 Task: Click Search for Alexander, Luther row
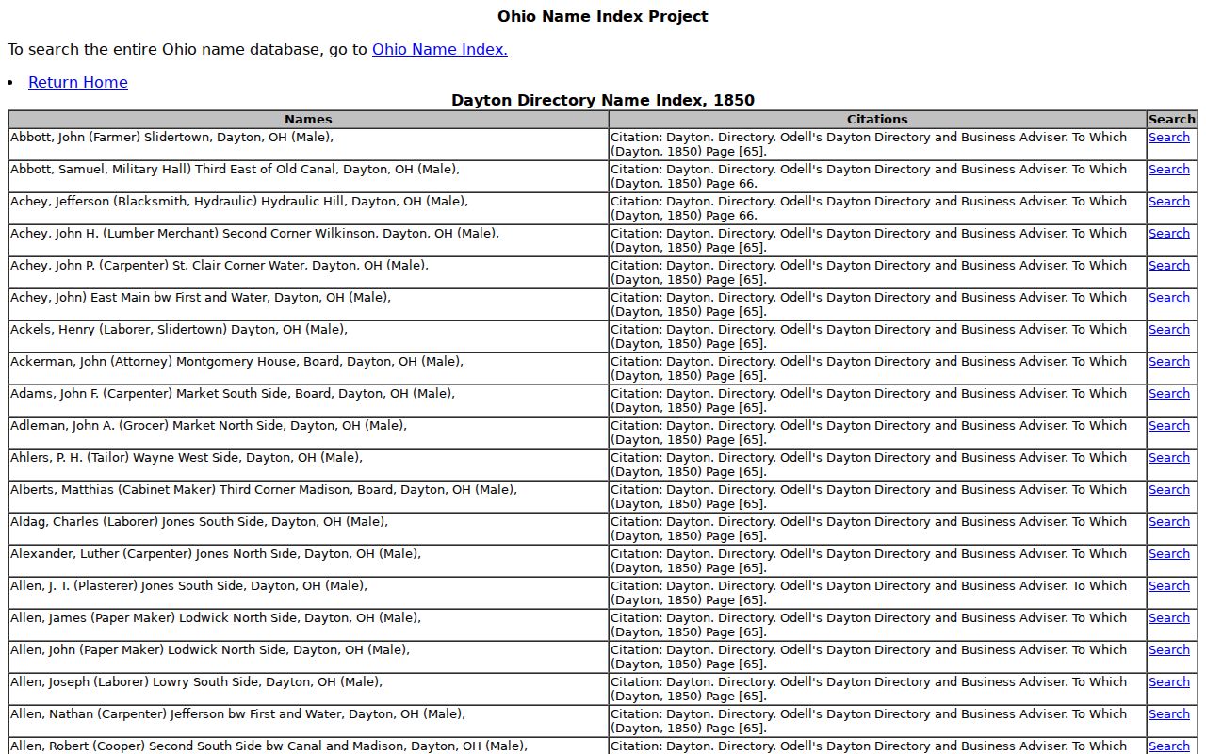[x=1169, y=554]
